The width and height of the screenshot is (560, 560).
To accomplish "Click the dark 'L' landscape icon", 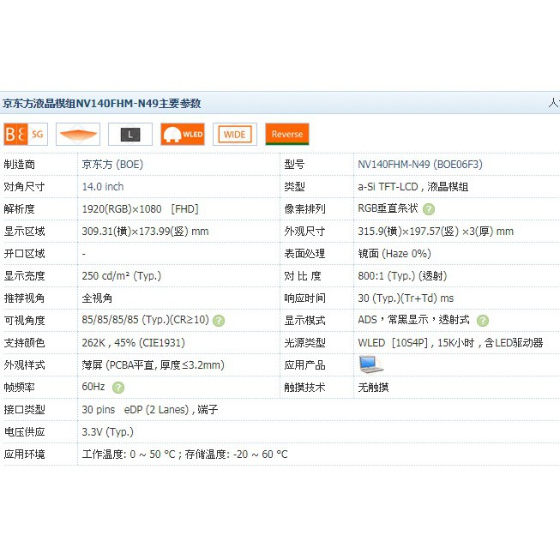I will coord(130,135).
